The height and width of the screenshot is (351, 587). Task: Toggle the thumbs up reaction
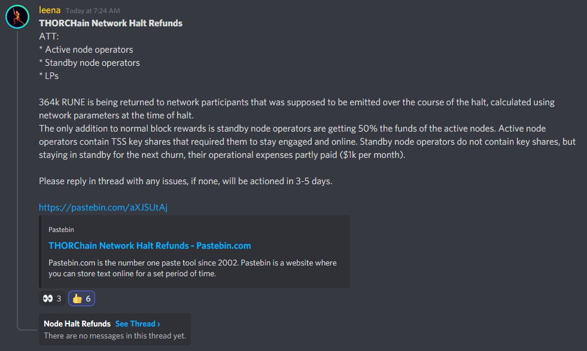click(81, 298)
